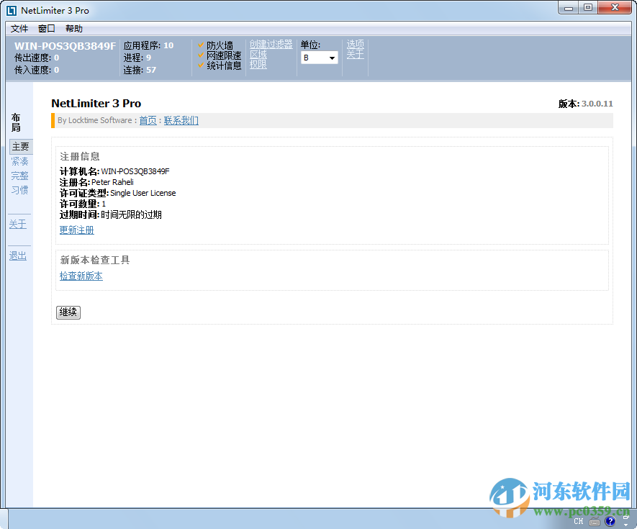Click the 更新注册 link
This screenshot has height=529, width=637.
tap(76, 230)
